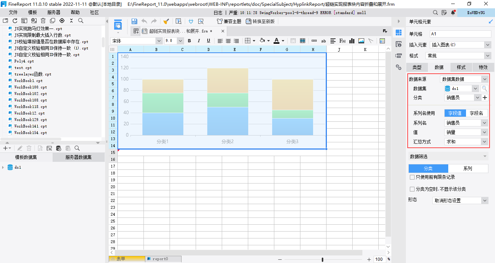Screen dimensions: 495x263
Task: Open the cell attributes panel with info icon
Action: (399, 44)
